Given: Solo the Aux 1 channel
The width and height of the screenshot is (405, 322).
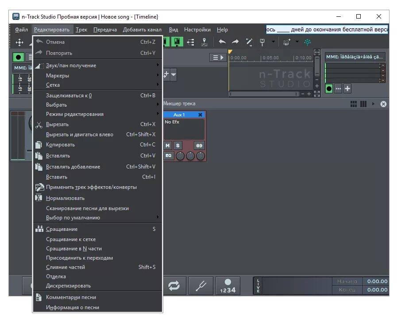Looking at the screenshot, I should pyautogui.click(x=177, y=146).
